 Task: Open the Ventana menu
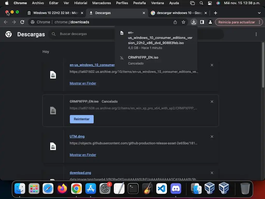click(158, 3)
